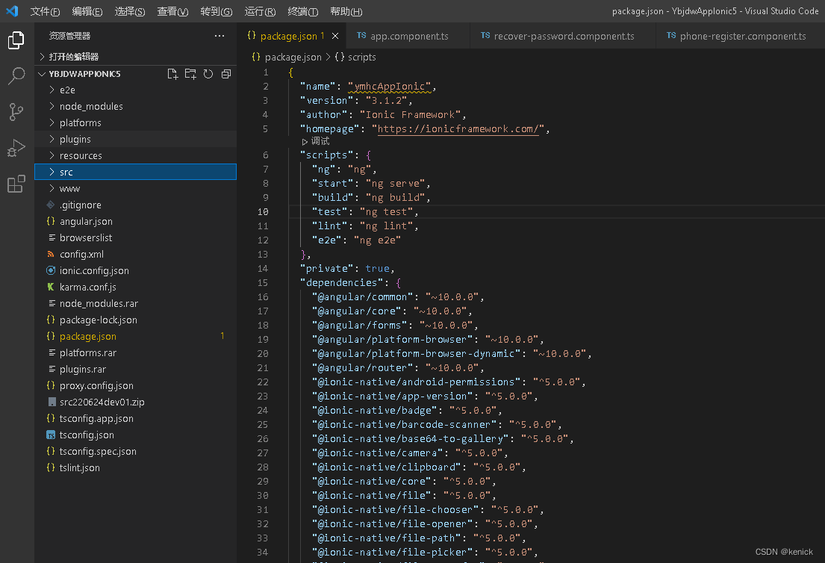Click the VS Code logo icon
Viewport: 825px width, 563px height.
(x=12, y=11)
